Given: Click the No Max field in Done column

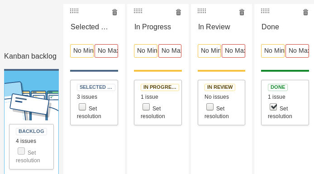Looking at the screenshot, I should pyautogui.click(x=297, y=51).
